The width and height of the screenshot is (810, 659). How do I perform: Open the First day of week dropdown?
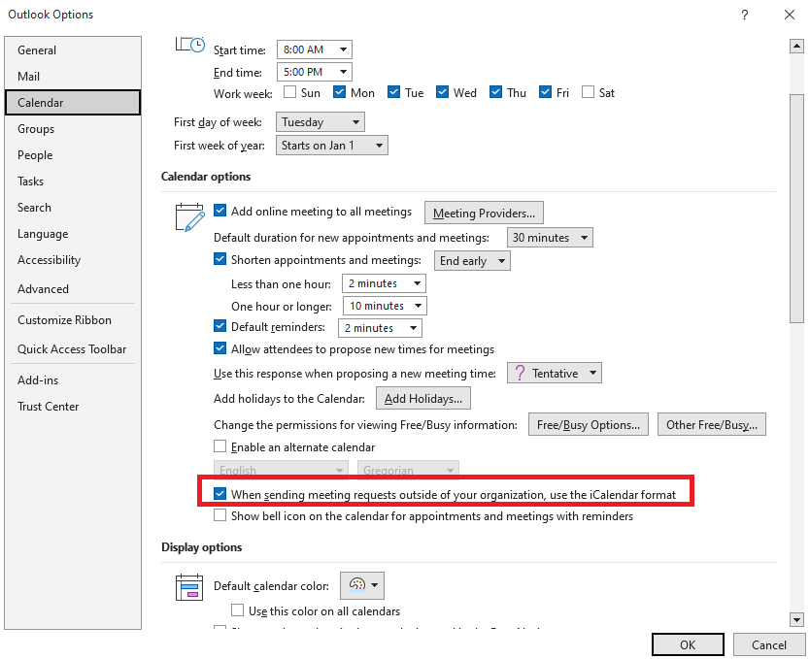[321, 122]
